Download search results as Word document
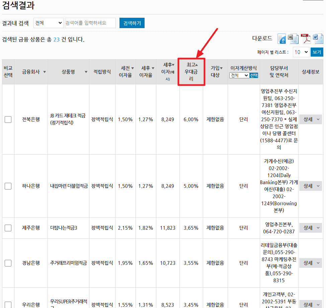The image size is (326, 308). tap(317, 38)
